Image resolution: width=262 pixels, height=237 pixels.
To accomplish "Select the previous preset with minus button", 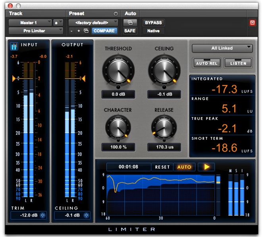I will click(71, 31).
